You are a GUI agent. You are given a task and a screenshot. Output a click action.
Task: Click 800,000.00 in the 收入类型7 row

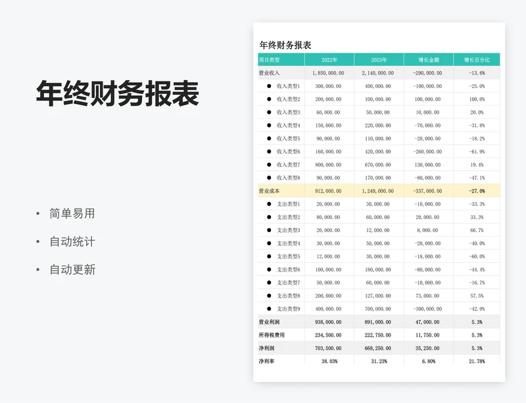328,164
